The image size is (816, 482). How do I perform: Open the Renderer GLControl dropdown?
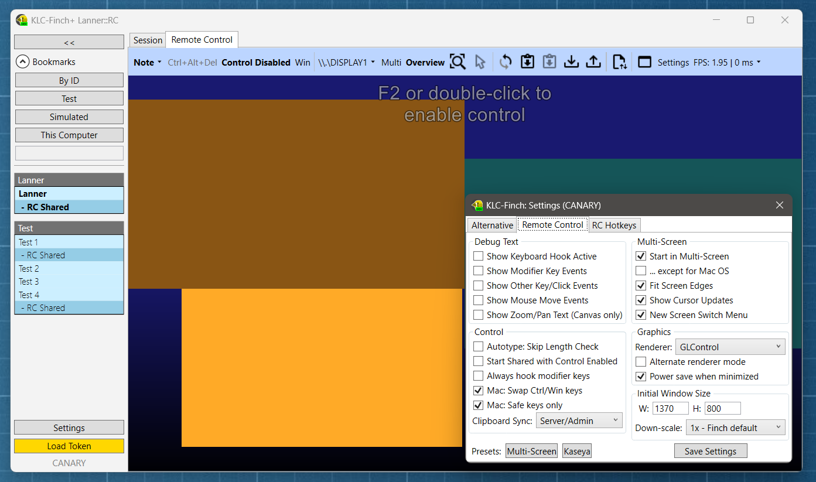(730, 347)
